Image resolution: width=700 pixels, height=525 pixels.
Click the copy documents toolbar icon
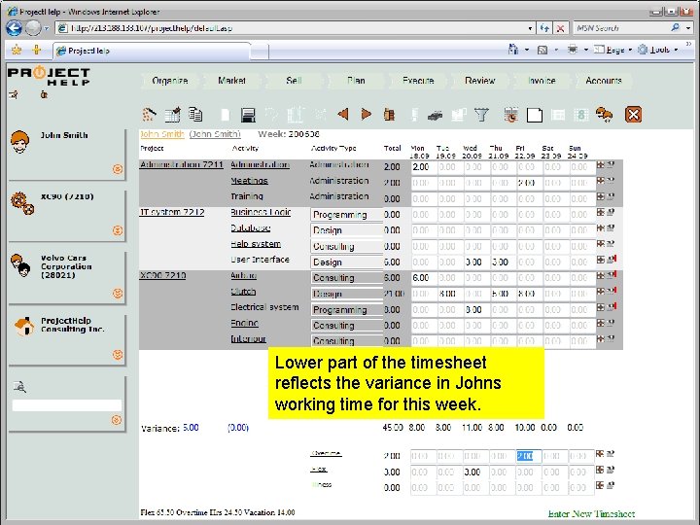coord(195,115)
